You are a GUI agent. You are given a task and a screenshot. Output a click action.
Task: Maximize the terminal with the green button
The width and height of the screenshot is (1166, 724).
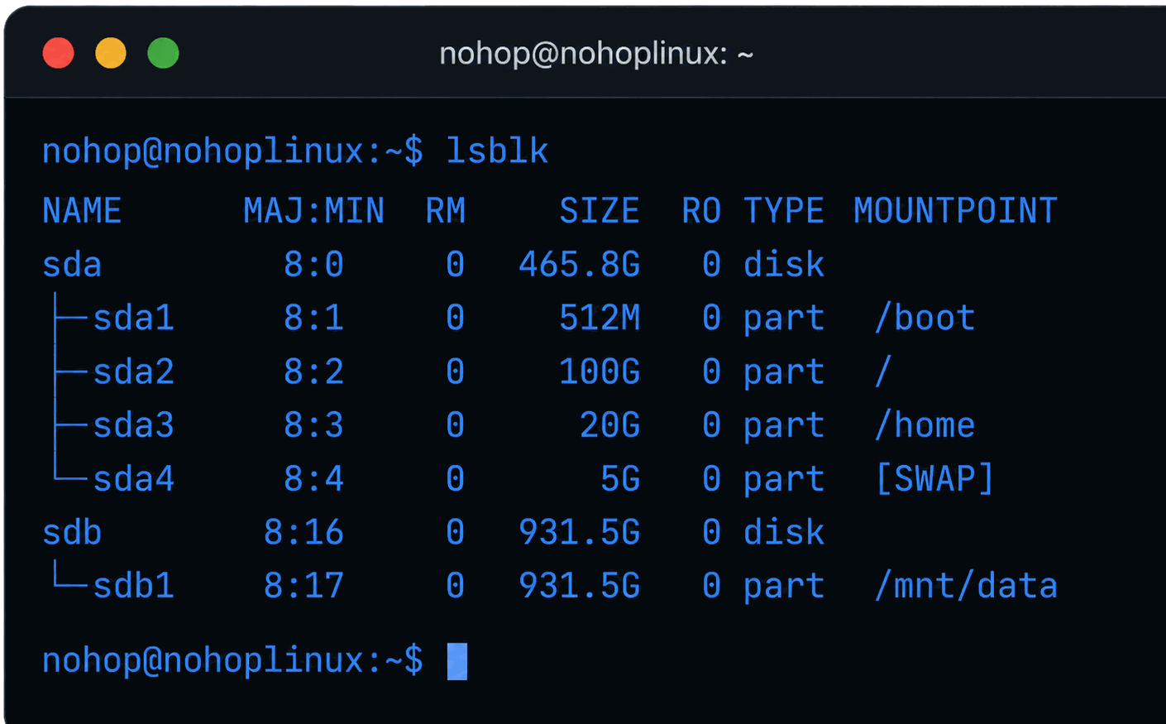pyautogui.click(x=163, y=54)
